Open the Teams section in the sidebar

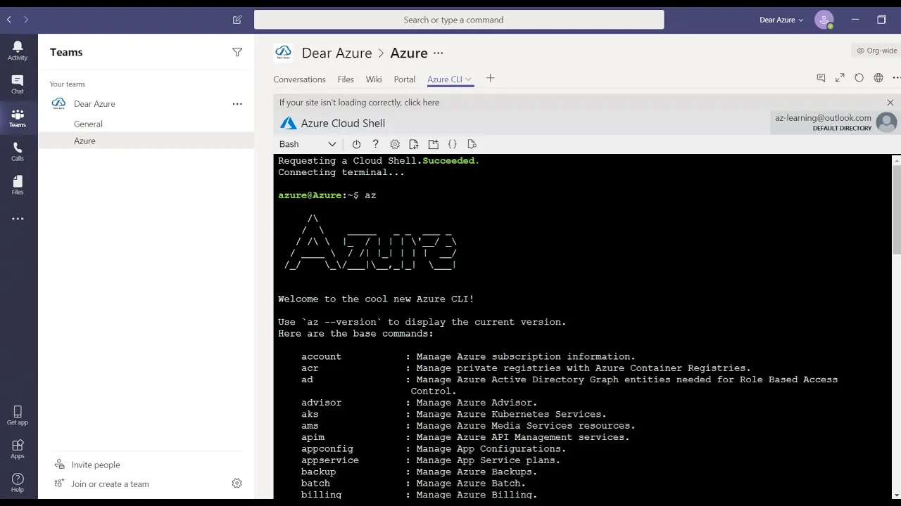[x=18, y=118]
